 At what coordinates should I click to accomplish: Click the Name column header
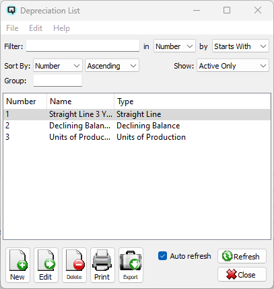80,101
